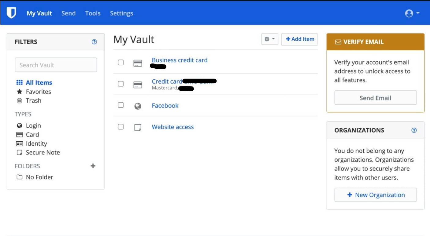
Task: Click the Bitwarden shield logo
Action: tap(11, 13)
